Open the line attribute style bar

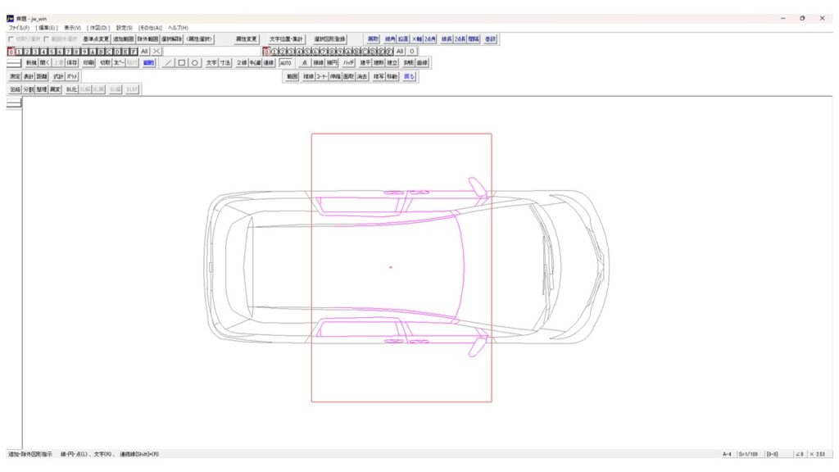pyautogui.click(x=14, y=62)
